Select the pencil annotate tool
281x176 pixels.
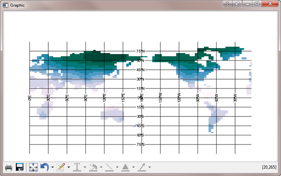tap(61, 167)
